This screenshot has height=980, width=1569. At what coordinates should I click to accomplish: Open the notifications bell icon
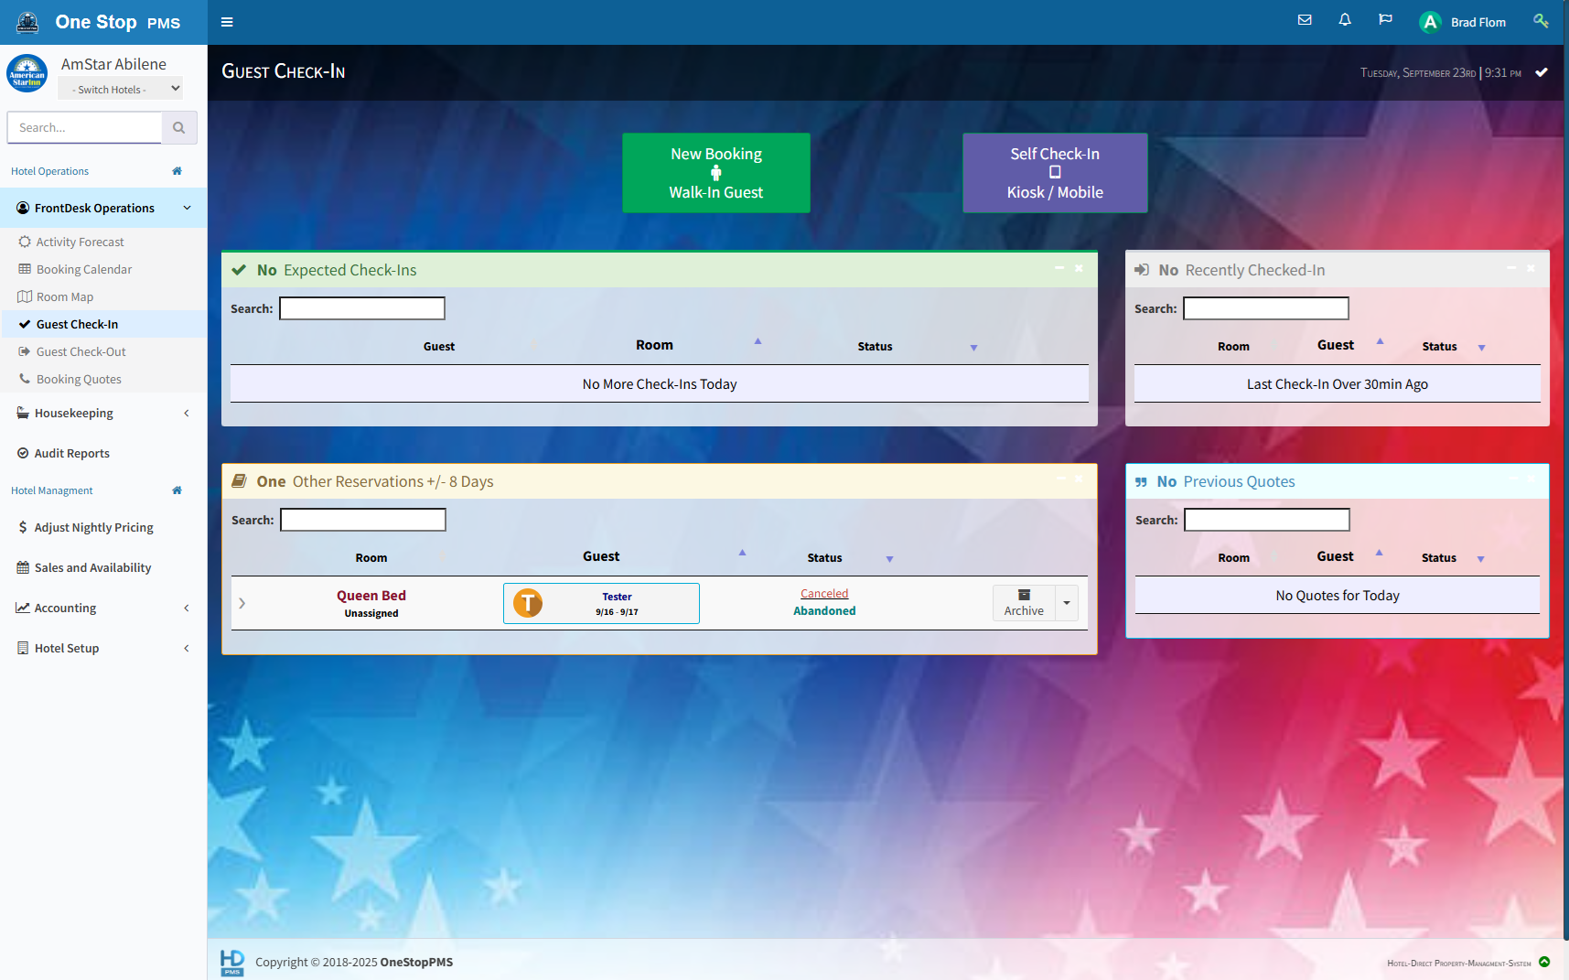(x=1345, y=20)
